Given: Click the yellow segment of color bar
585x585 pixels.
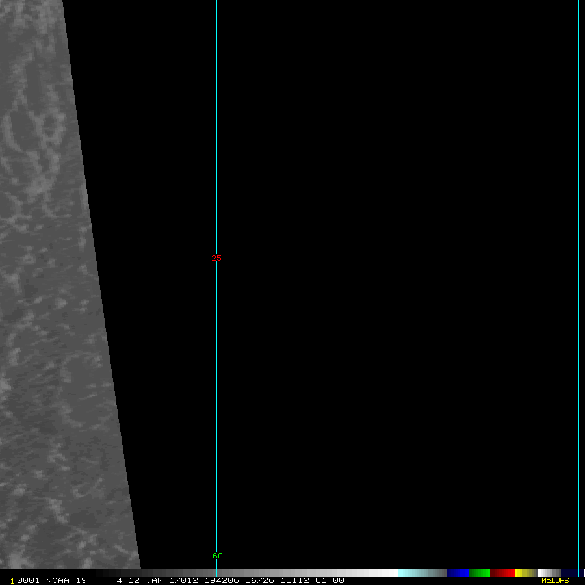Looking at the screenshot, I should click(525, 573).
